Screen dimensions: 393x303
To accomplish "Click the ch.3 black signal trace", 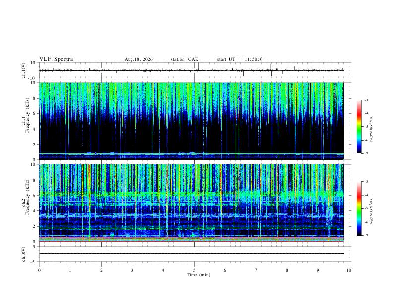I will (x=191, y=253).
